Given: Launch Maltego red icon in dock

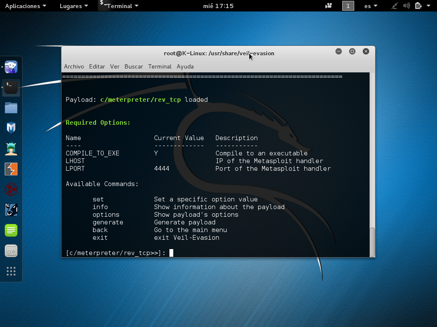Looking at the screenshot, I should pos(11,189).
